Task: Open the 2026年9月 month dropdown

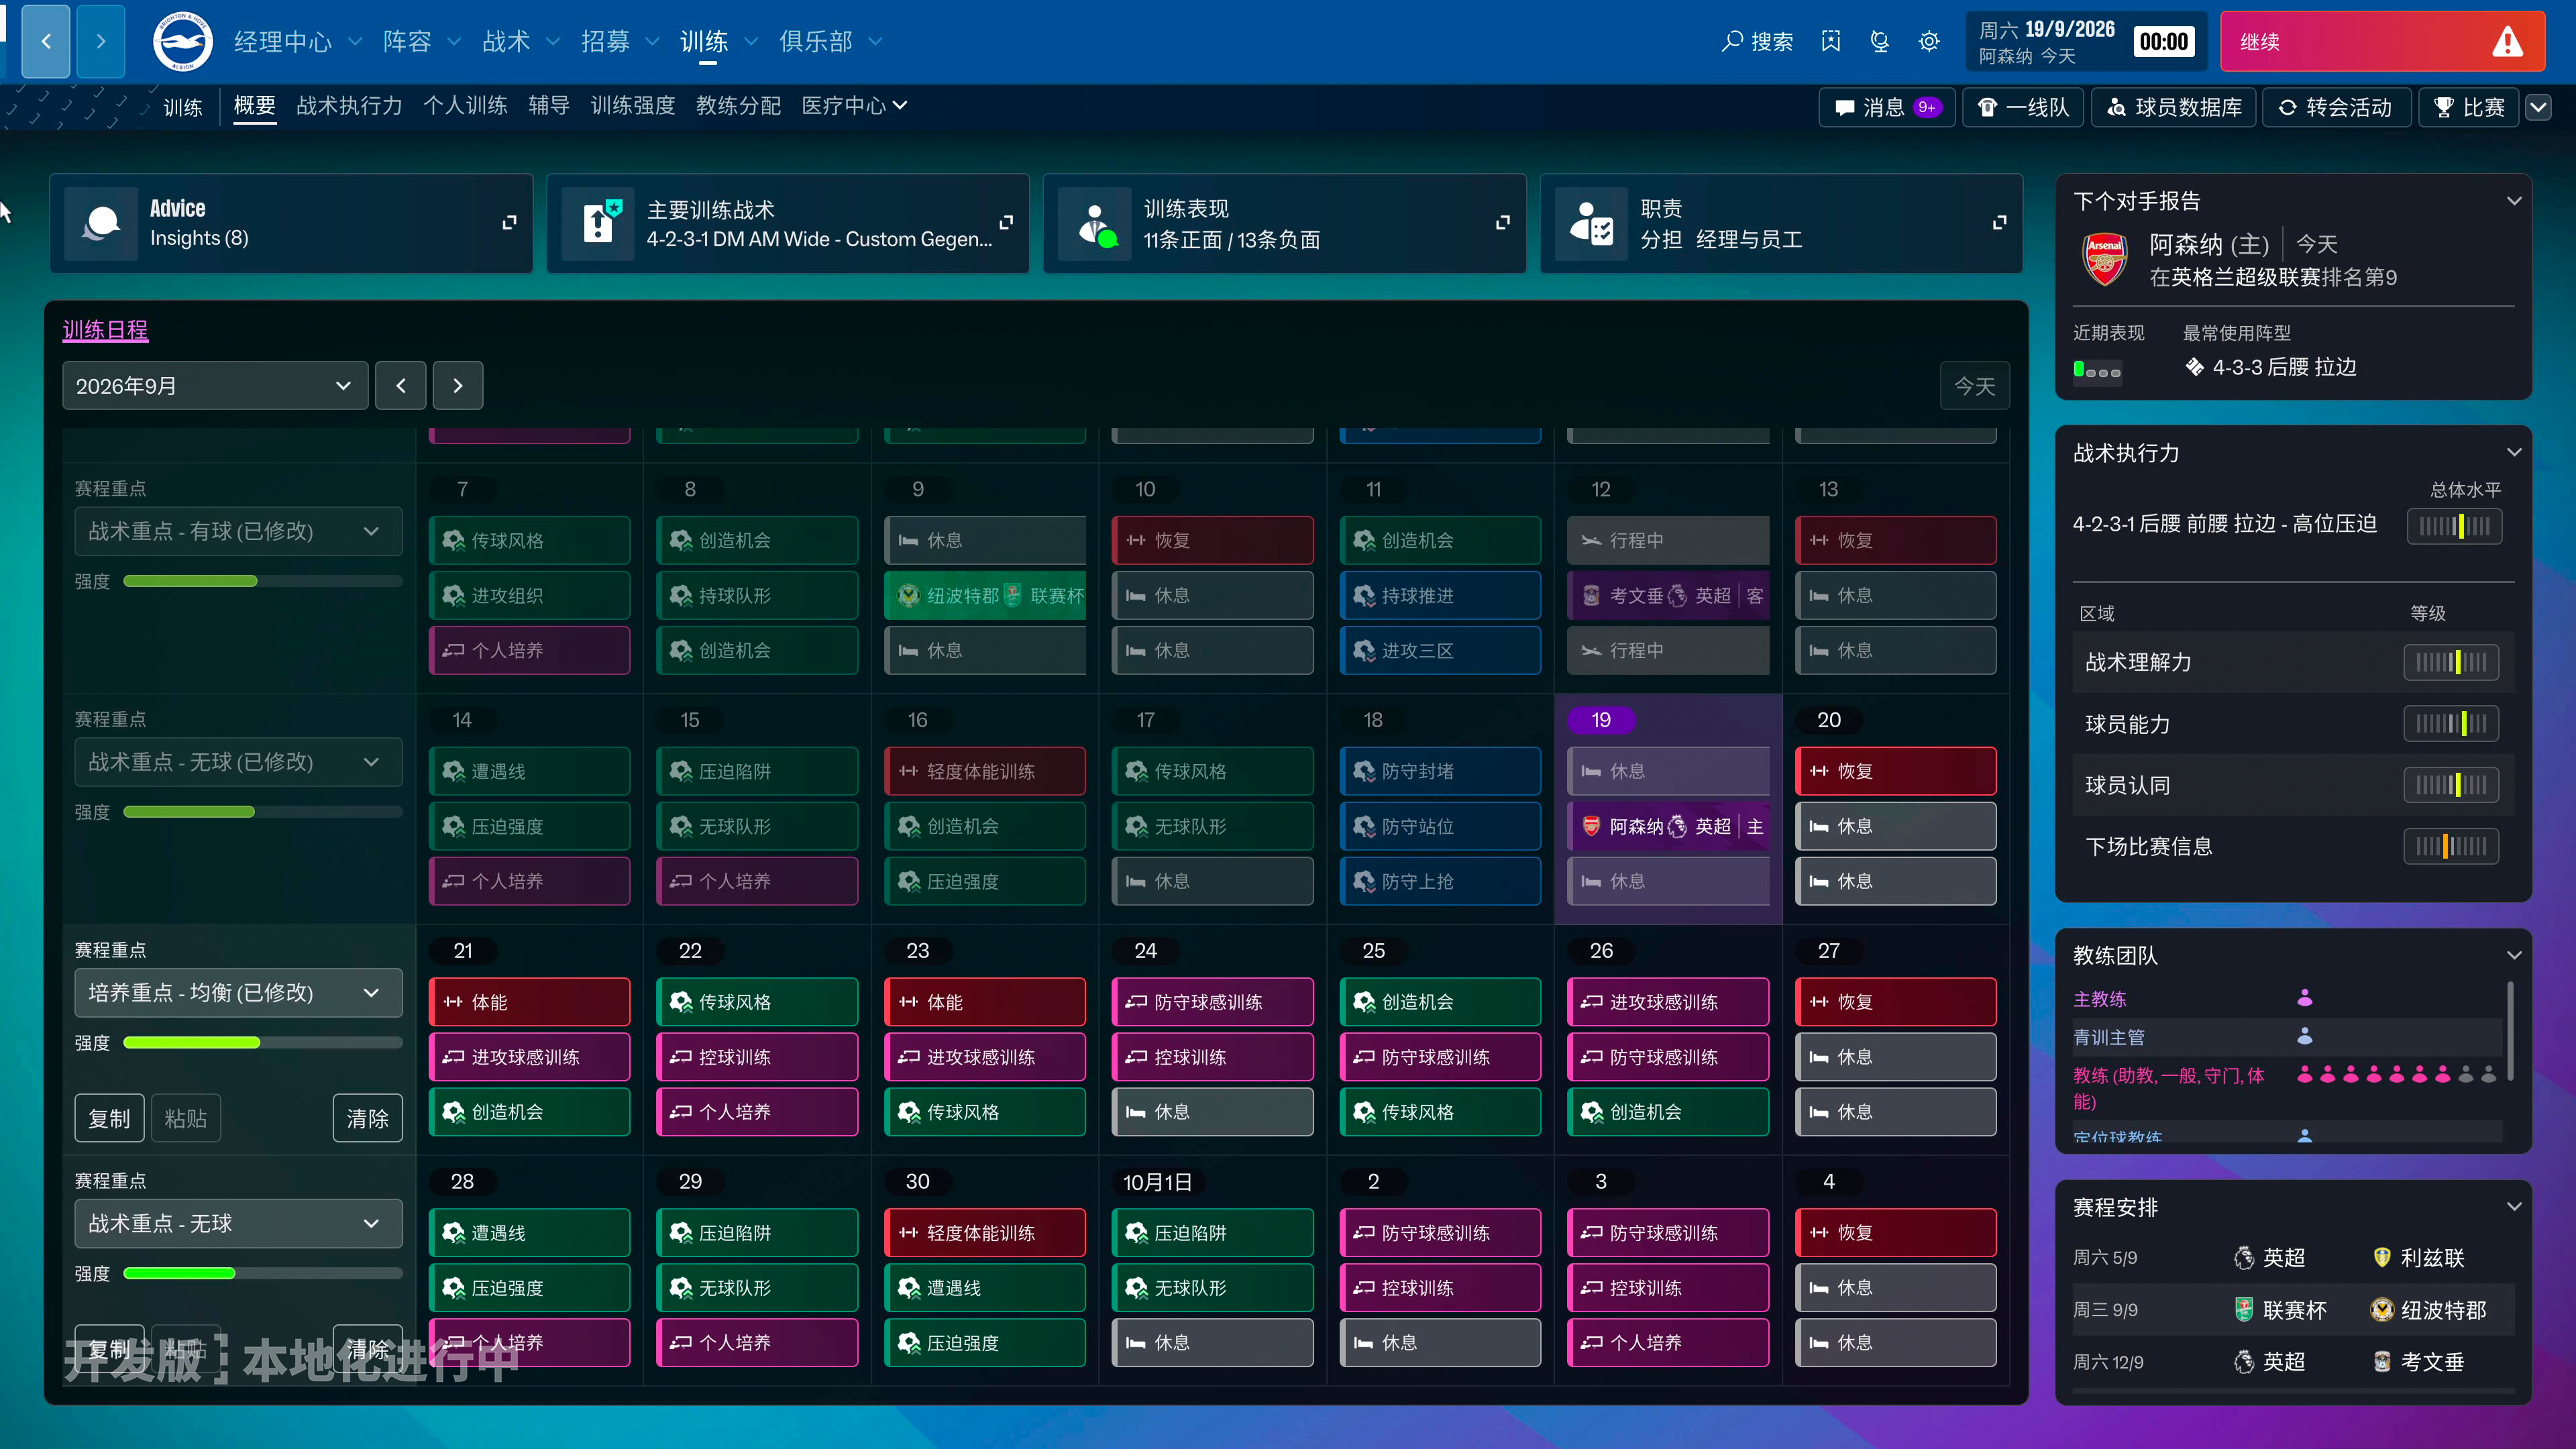Action: click(215, 385)
